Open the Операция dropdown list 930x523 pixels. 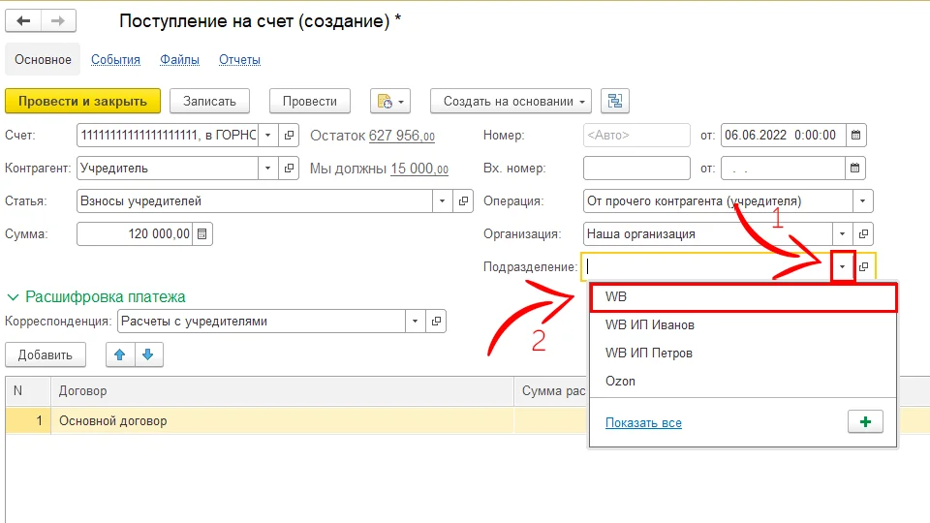[x=861, y=201]
